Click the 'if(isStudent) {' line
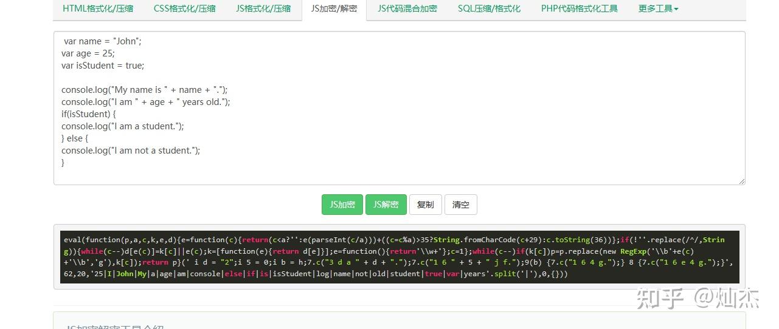 coord(89,114)
